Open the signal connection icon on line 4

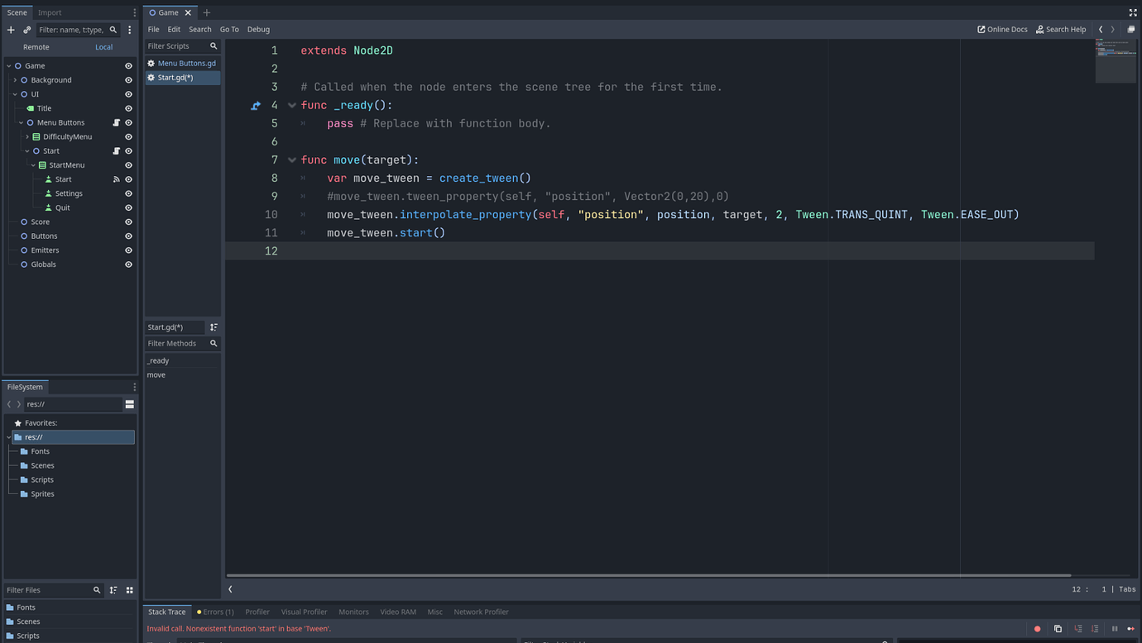(256, 105)
